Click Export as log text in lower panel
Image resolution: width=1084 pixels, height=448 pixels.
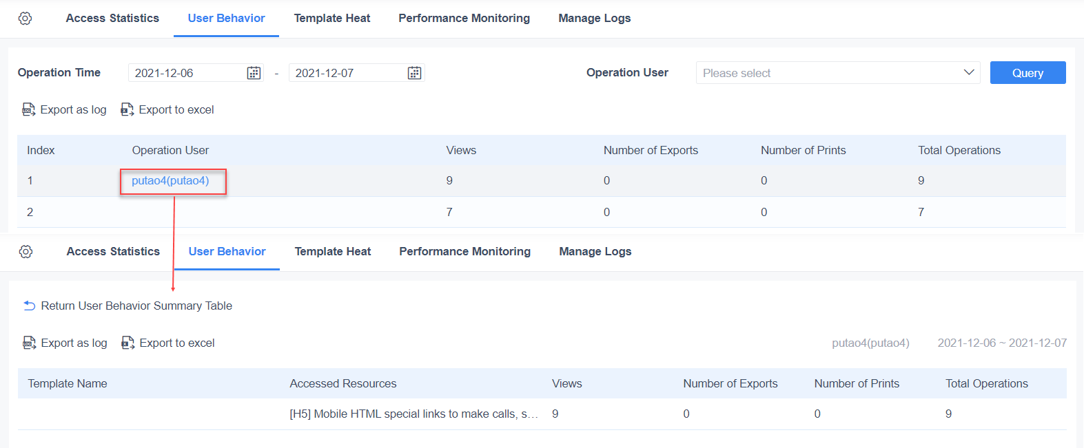point(74,343)
